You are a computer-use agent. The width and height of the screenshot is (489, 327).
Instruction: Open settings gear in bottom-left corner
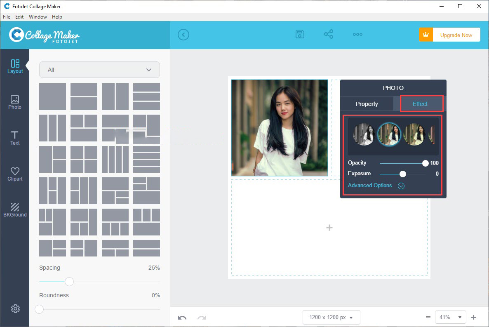click(x=15, y=308)
